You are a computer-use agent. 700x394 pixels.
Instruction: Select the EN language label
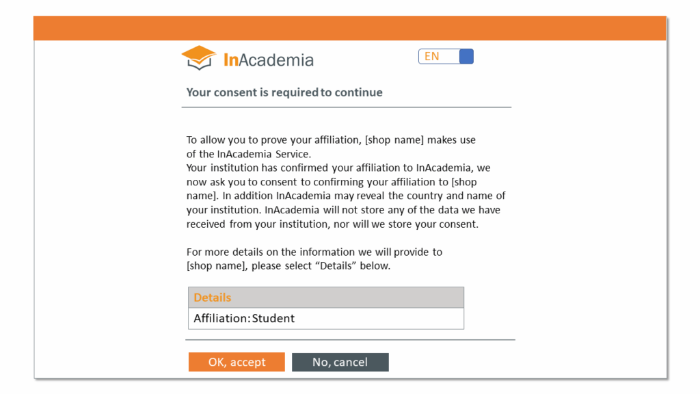tap(432, 57)
